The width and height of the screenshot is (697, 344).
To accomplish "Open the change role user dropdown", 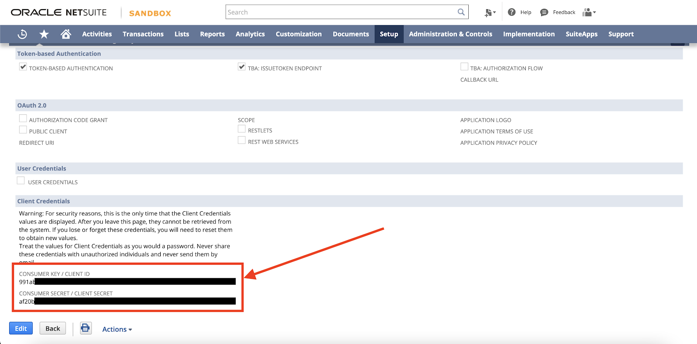I will click(x=589, y=12).
